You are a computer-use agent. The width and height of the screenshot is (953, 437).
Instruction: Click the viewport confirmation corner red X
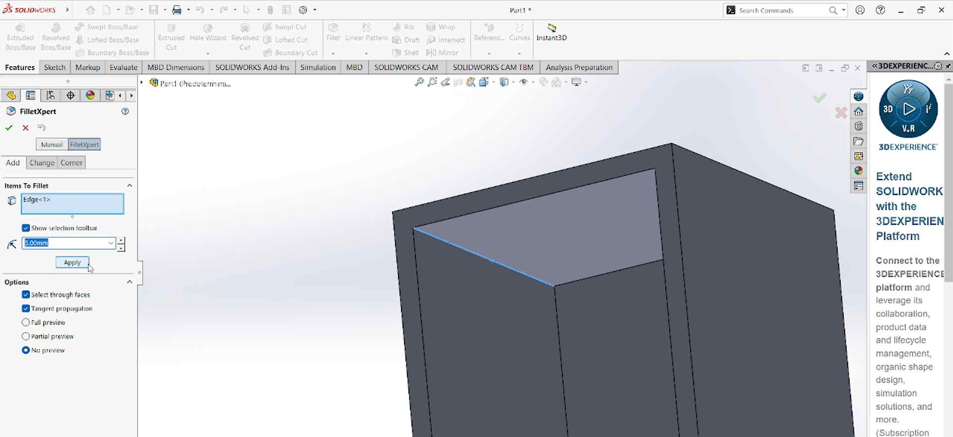(x=841, y=113)
